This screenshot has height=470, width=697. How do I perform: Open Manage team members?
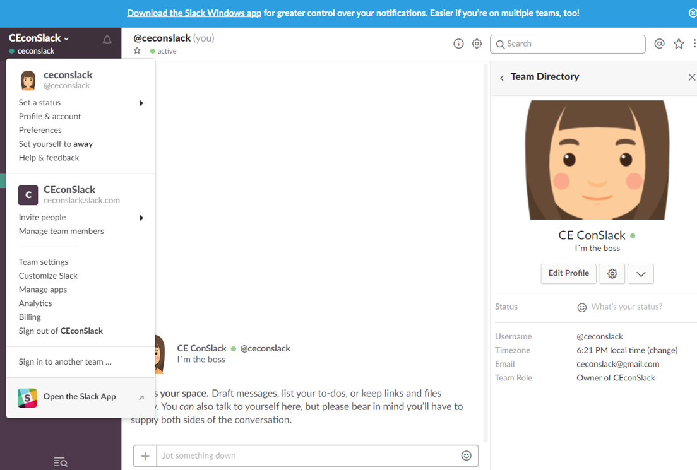coord(61,231)
